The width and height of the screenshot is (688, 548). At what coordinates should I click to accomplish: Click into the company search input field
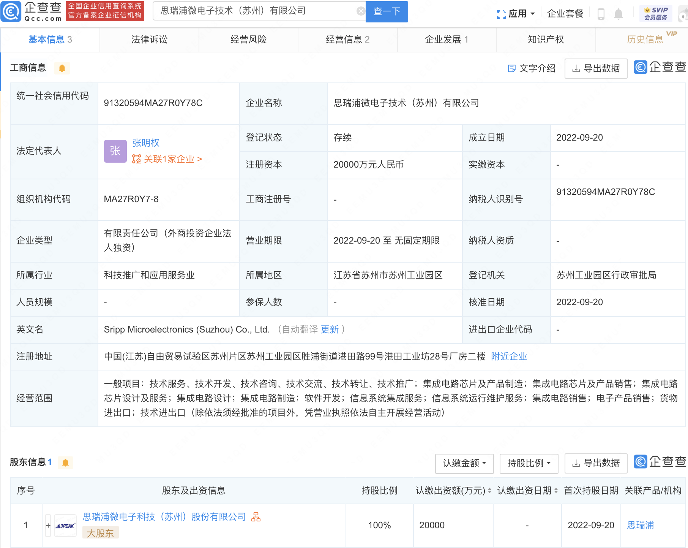(x=254, y=11)
